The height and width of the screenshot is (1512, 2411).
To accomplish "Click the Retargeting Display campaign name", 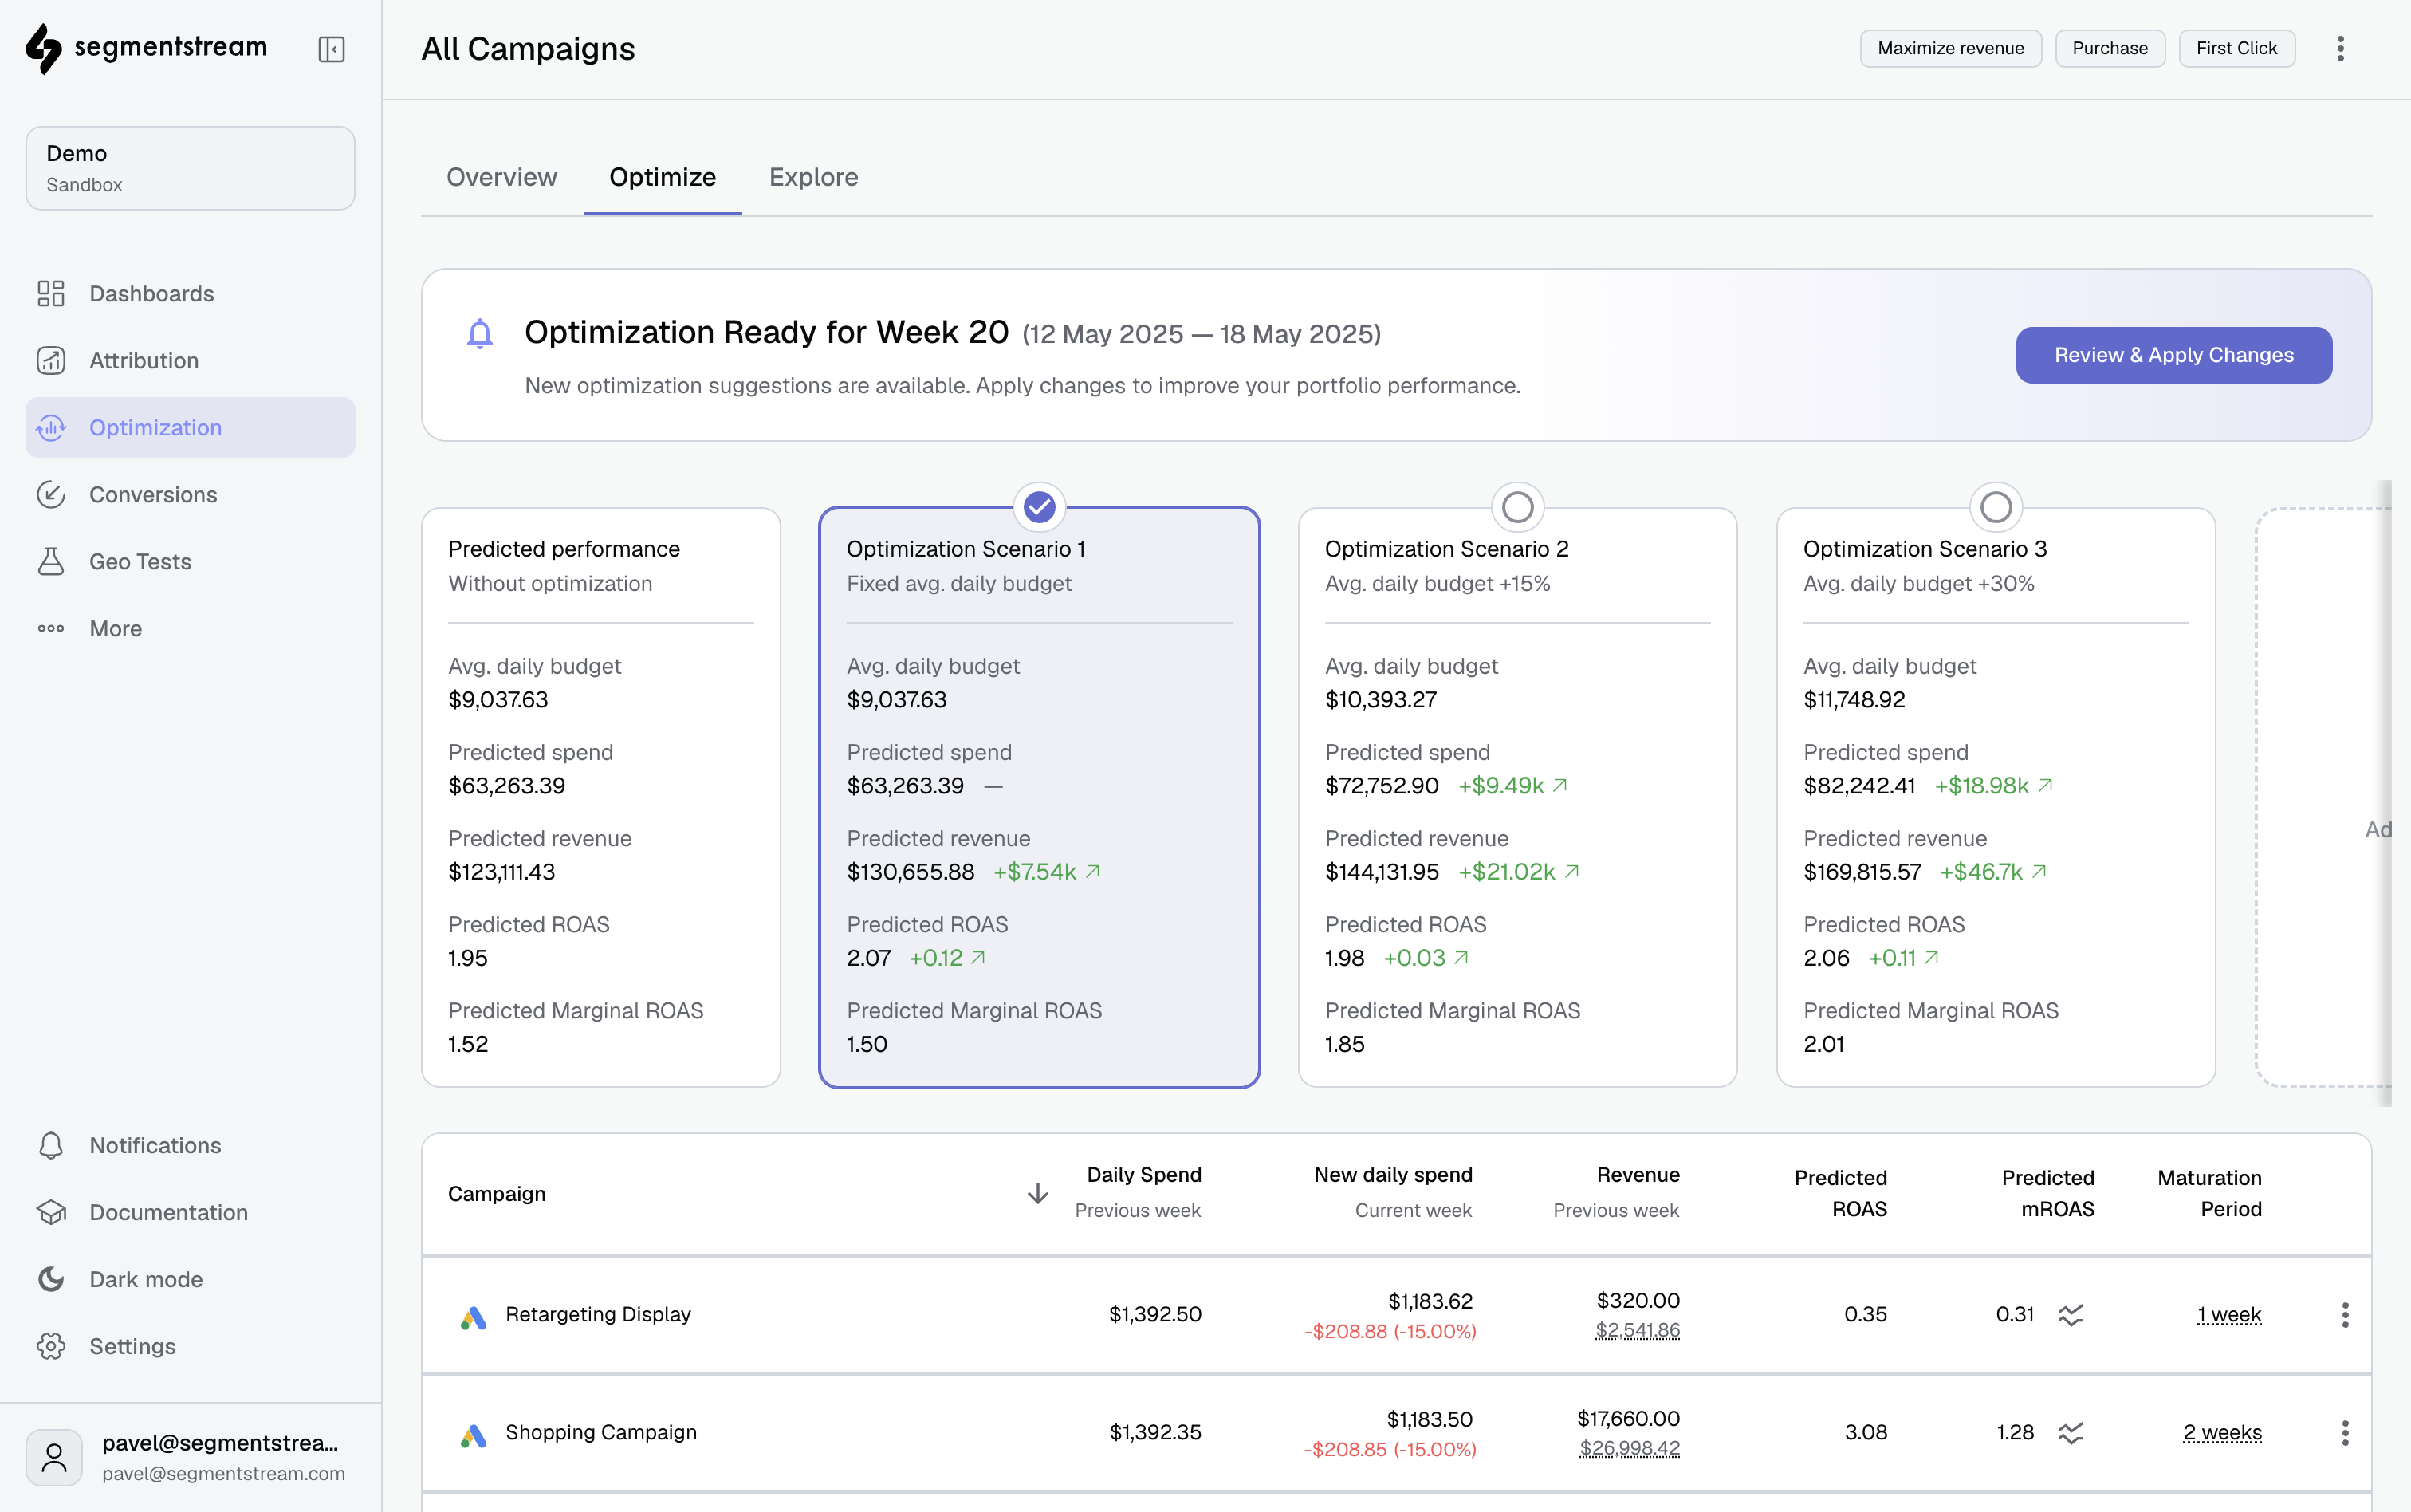I will coord(598,1314).
